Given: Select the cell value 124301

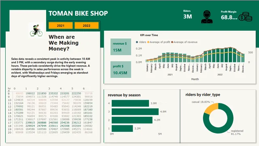Looking at the screenshot, I should 76,97.
